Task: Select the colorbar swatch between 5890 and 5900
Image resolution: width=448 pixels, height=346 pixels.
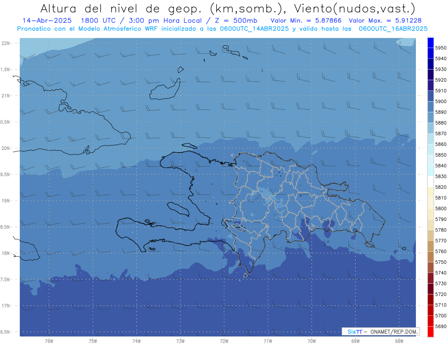Action: [x=430, y=107]
